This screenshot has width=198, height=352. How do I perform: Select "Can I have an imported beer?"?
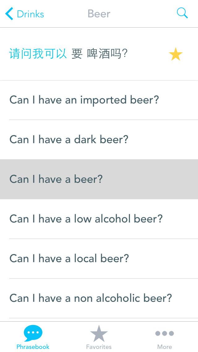pos(84,100)
